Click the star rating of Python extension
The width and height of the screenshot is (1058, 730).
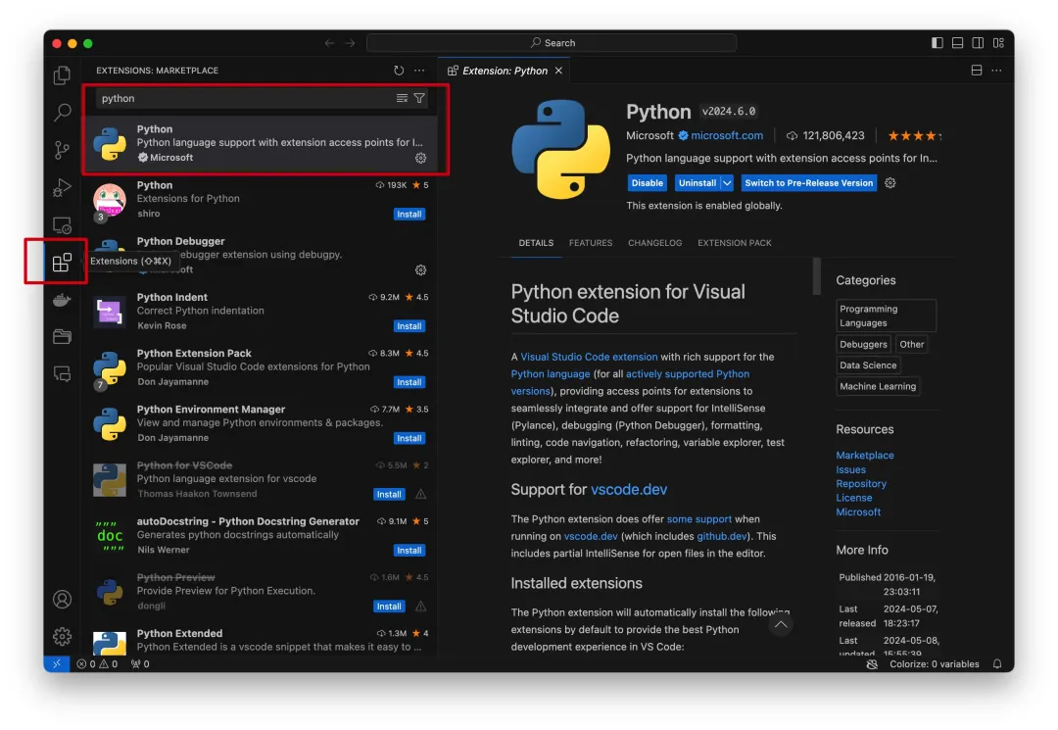pos(914,135)
